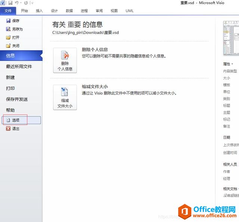
Task: Select 信息 in the backstage menu
Action: click(21, 56)
